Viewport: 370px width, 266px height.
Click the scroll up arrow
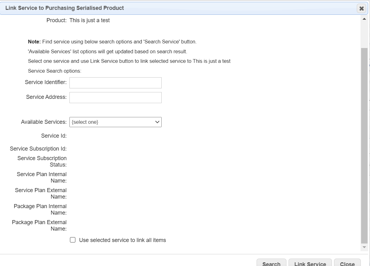(x=364, y=19)
